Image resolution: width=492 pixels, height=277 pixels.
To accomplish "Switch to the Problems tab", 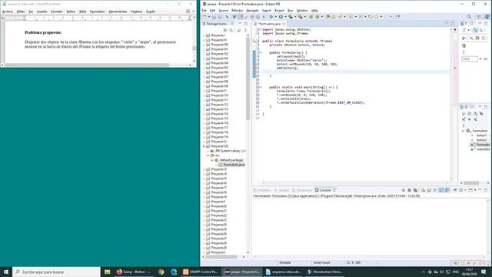I will coord(262,190).
